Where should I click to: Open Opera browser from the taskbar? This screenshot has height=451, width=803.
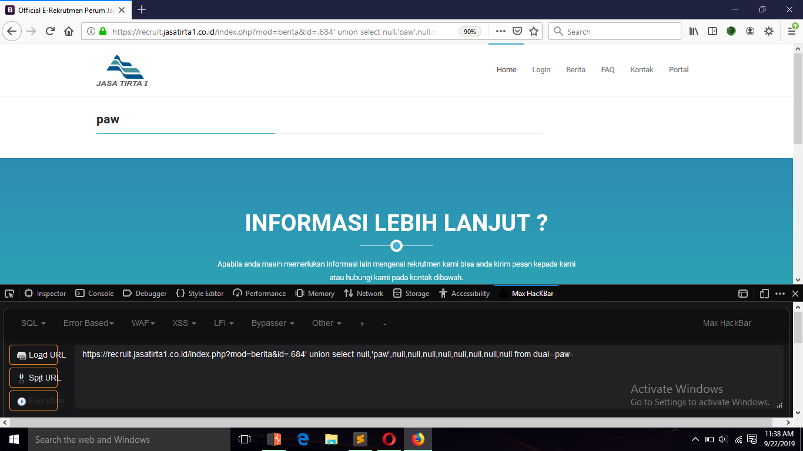coord(389,439)
